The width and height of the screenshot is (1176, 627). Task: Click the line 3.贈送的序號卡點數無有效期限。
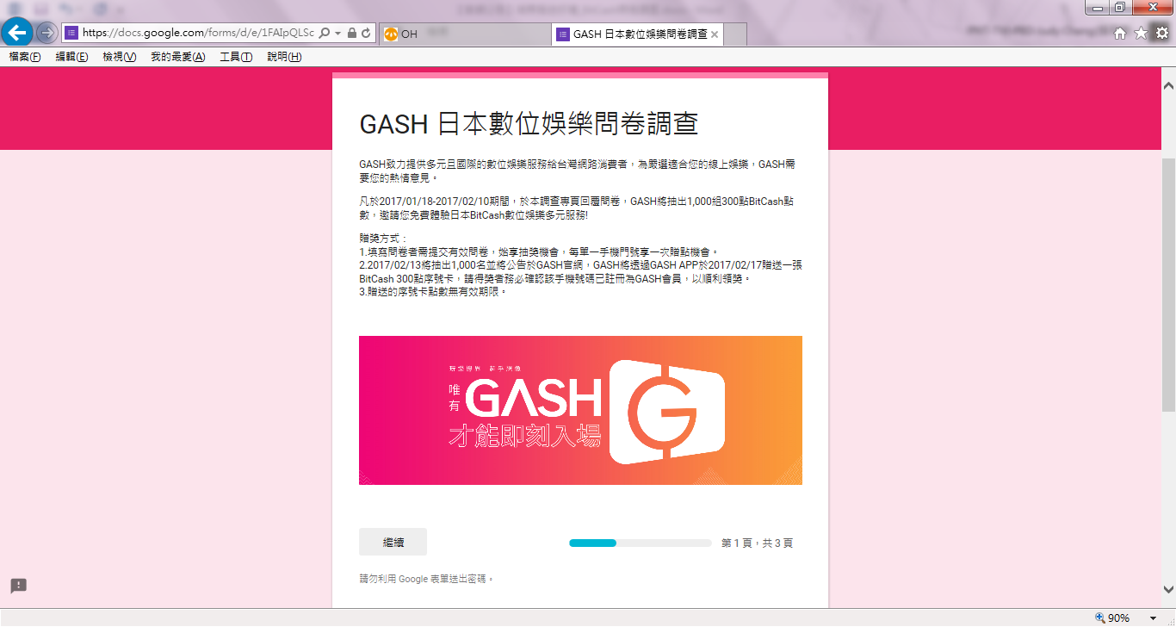(x=433, y=292)
